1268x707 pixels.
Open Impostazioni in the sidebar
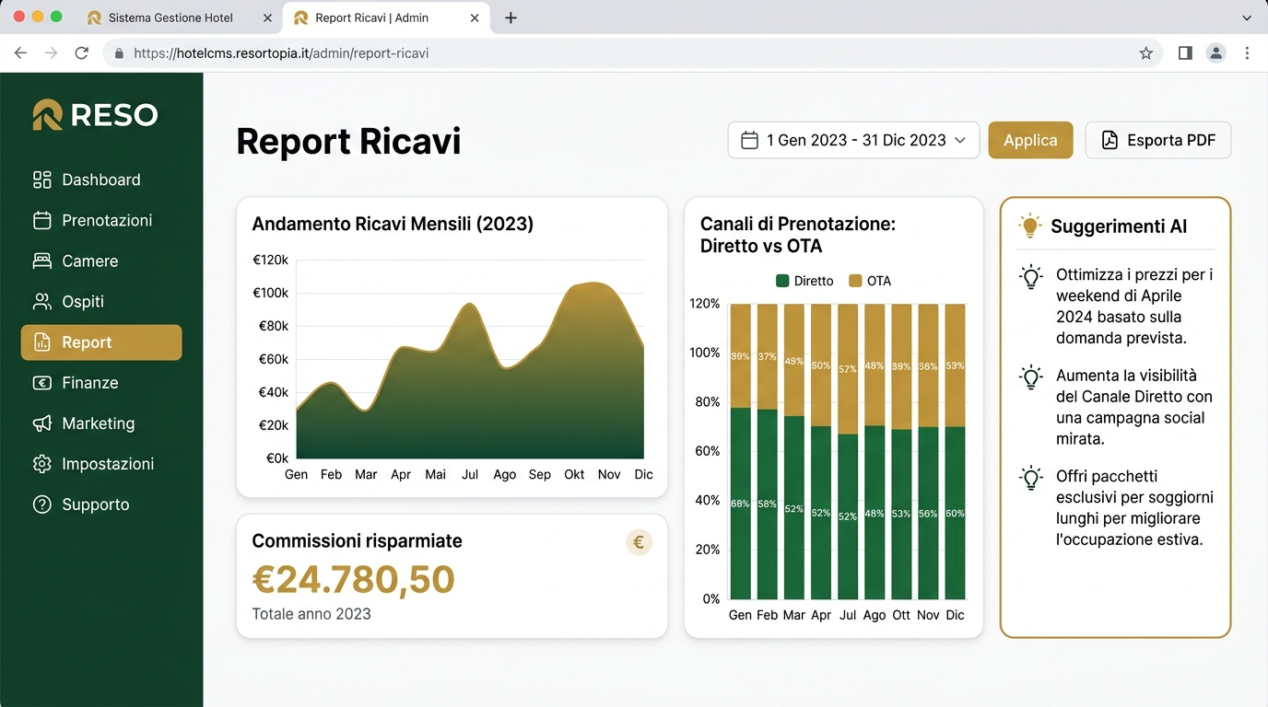click(101, 464)
